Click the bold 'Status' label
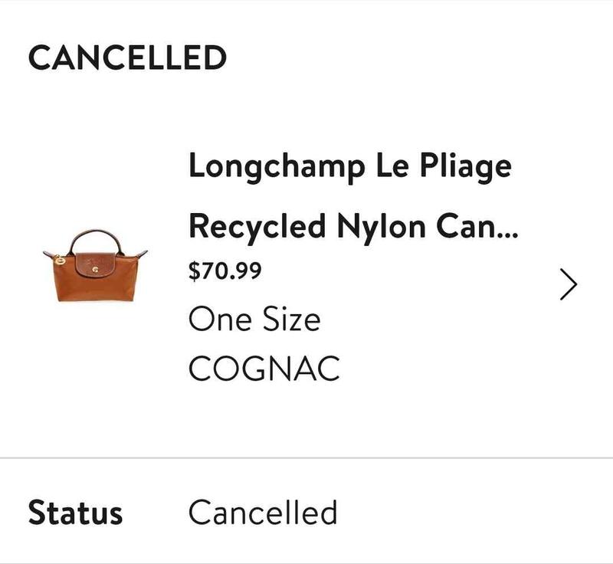Image resolution: width=613 pixels, height=564 pixels. (x=75, y=513)
